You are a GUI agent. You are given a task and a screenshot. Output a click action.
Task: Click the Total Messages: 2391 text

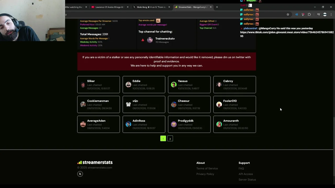[x=94, y=34]
